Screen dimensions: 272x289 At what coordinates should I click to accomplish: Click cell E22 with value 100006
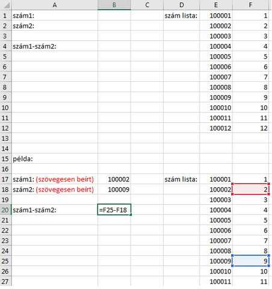(216, 231)
